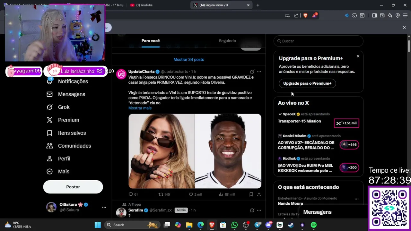Bookmark the UpdateCharts post
The width and height of the screenshot is (411, 231).
pyautogui.click(x=251, y=194)
